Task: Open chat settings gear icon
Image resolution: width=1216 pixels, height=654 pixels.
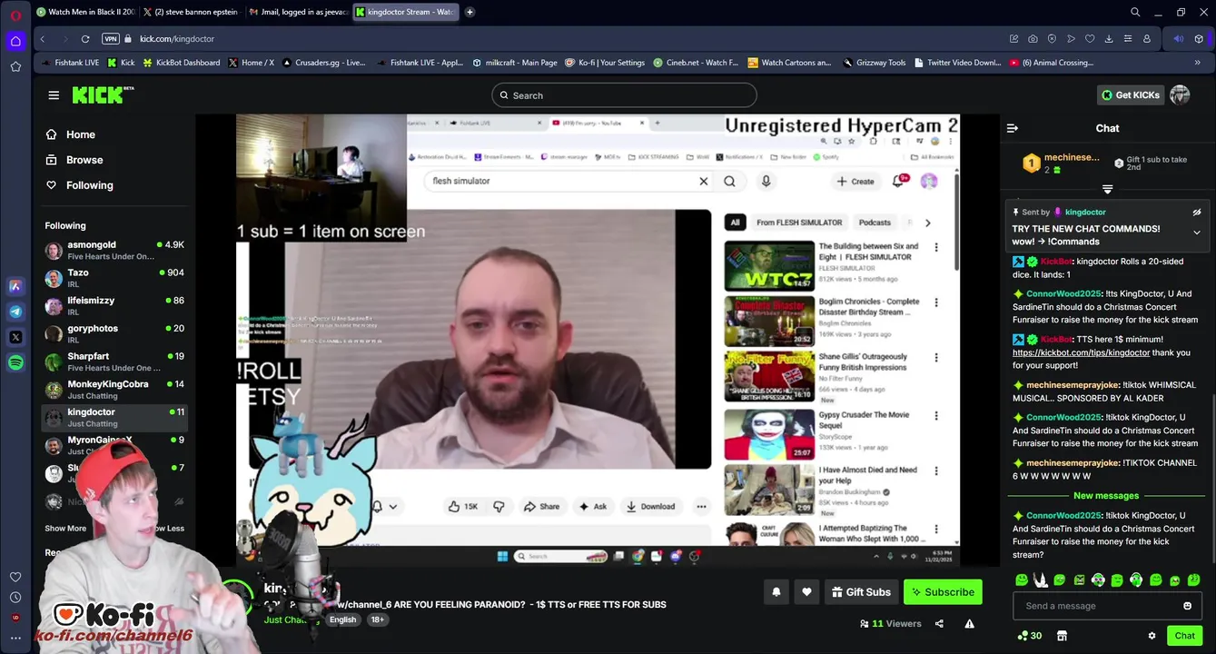Action: click(x=1152, y=636)
